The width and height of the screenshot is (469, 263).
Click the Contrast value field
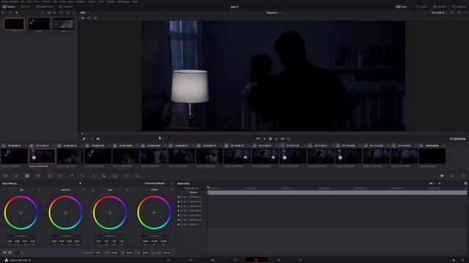97,253
